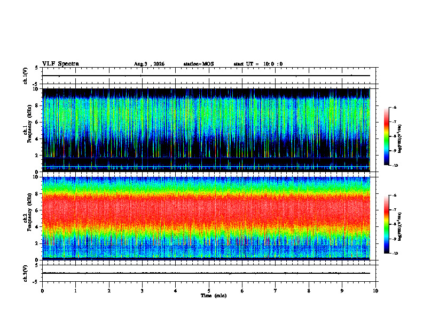423x326 pixels.
Task: Click the ch.1 frequency axis "8" tick label
Action: (x=37, y=105)
